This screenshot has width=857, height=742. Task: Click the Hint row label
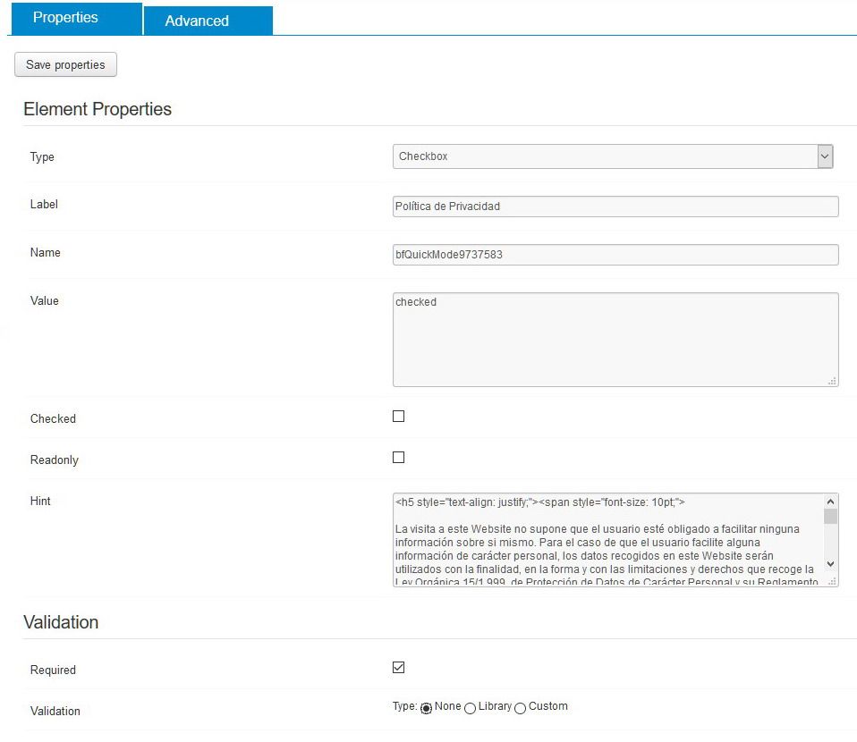click(40, 501)
